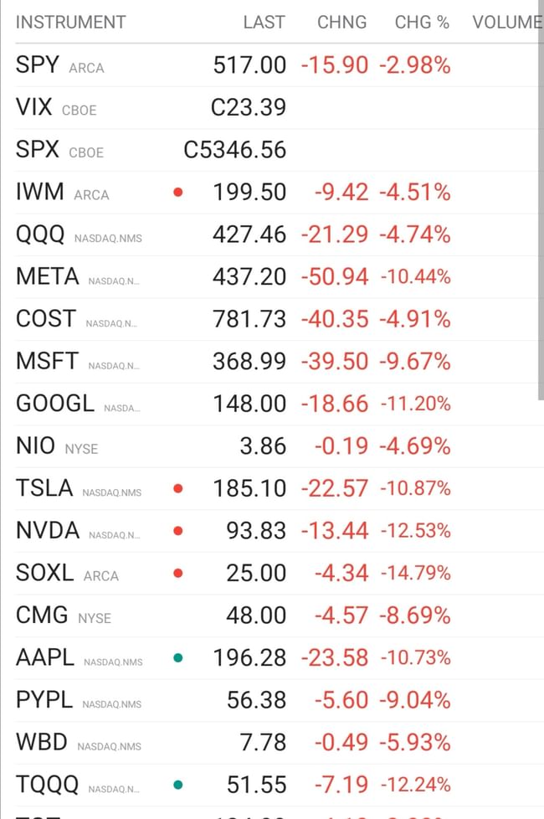544x819 pixels.
Task: Click the teal dot on TQQQ row
Action: [177, 785]
